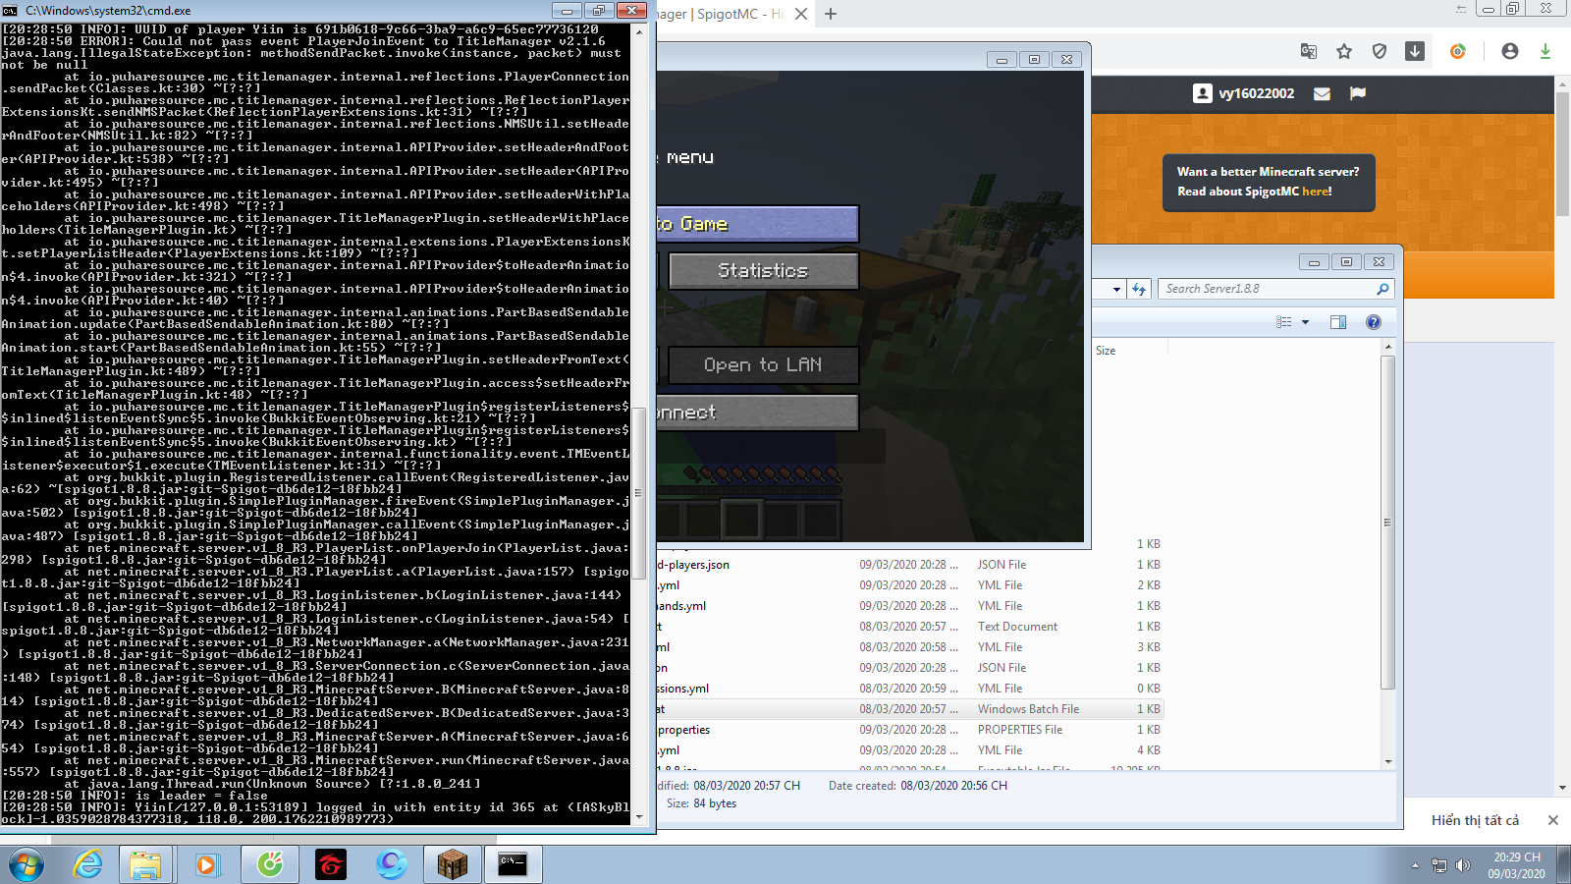Open the browser profile account icon

[1510, 51]
